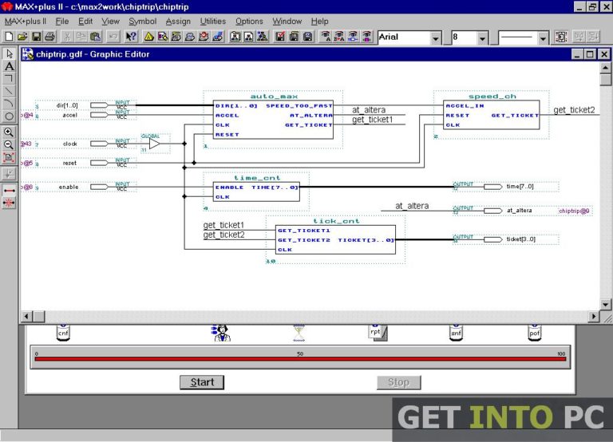
Task: Click Project Save and Simulate icon
Action: pos(308,37)
